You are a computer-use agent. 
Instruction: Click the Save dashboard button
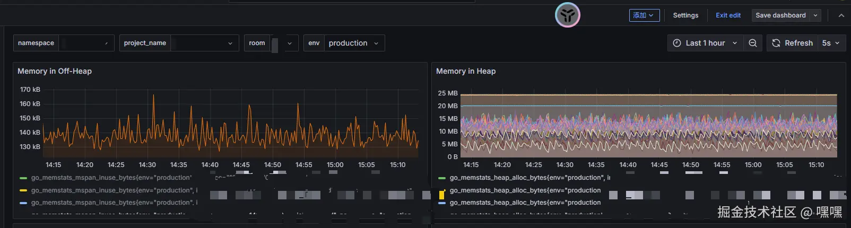[x=780, y=15]
